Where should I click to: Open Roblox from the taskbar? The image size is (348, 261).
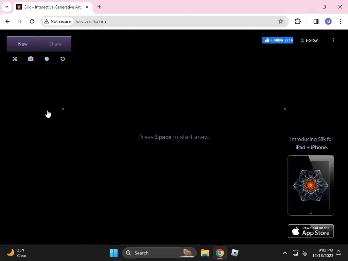click(234, 253)
